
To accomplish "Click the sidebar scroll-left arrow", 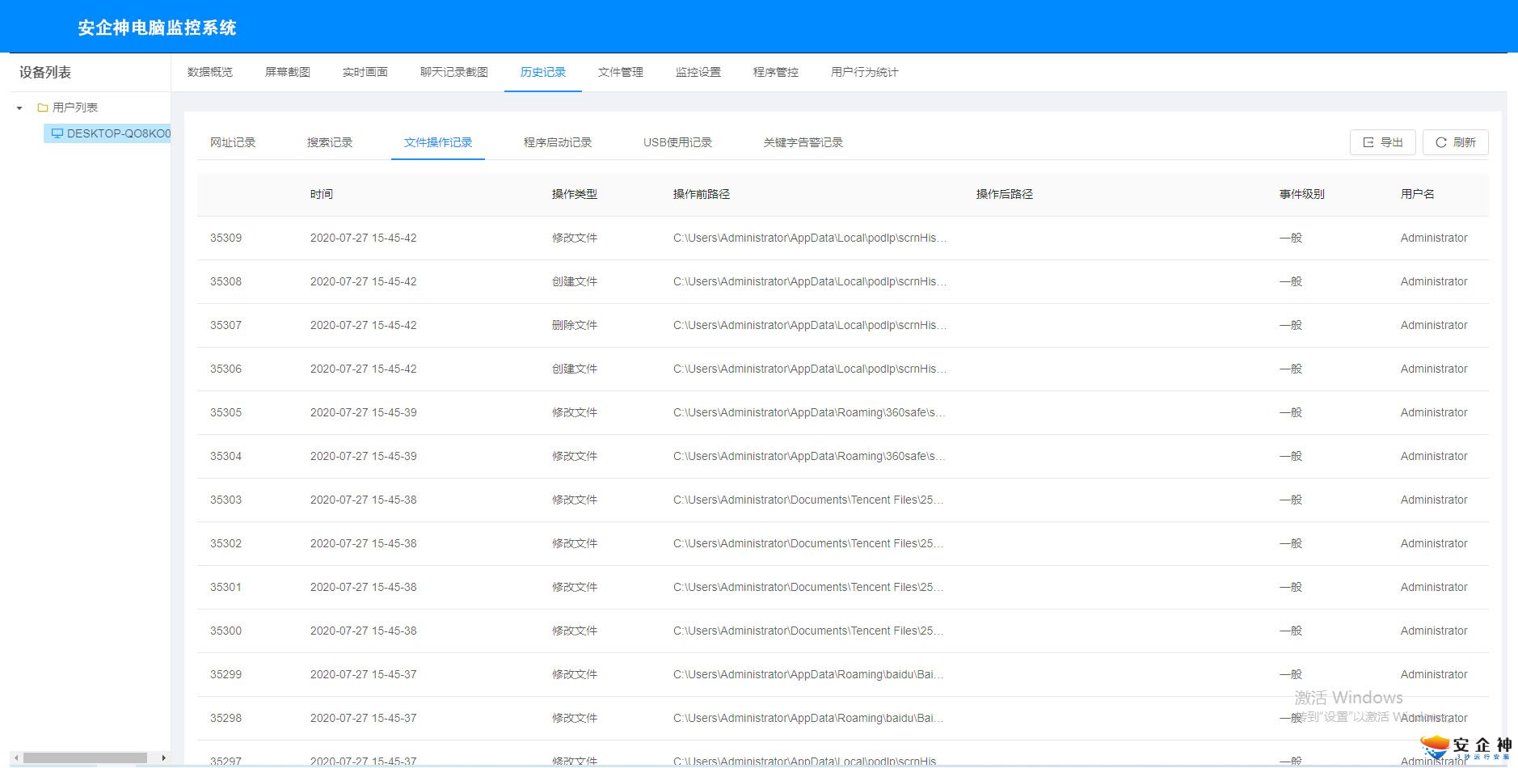I will [16, 757].
